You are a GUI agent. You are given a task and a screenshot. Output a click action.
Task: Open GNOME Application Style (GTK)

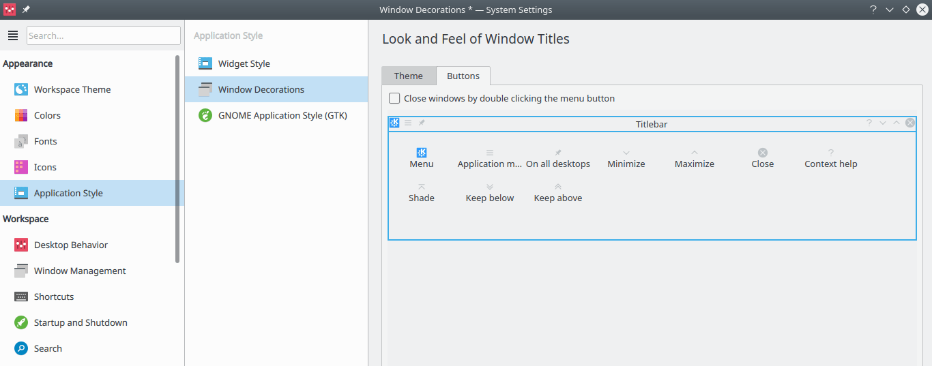click(276, 115)
